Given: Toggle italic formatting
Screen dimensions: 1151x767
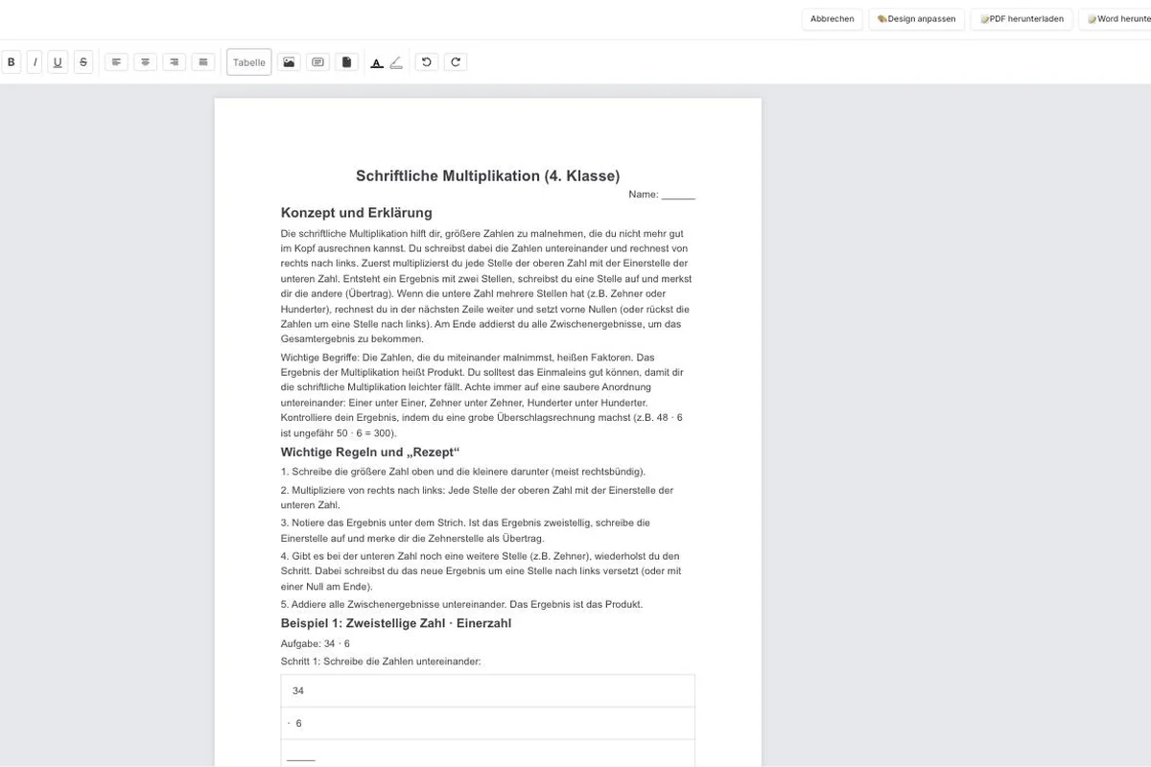Looking at the screenshot, I should (x=35, y=62).
